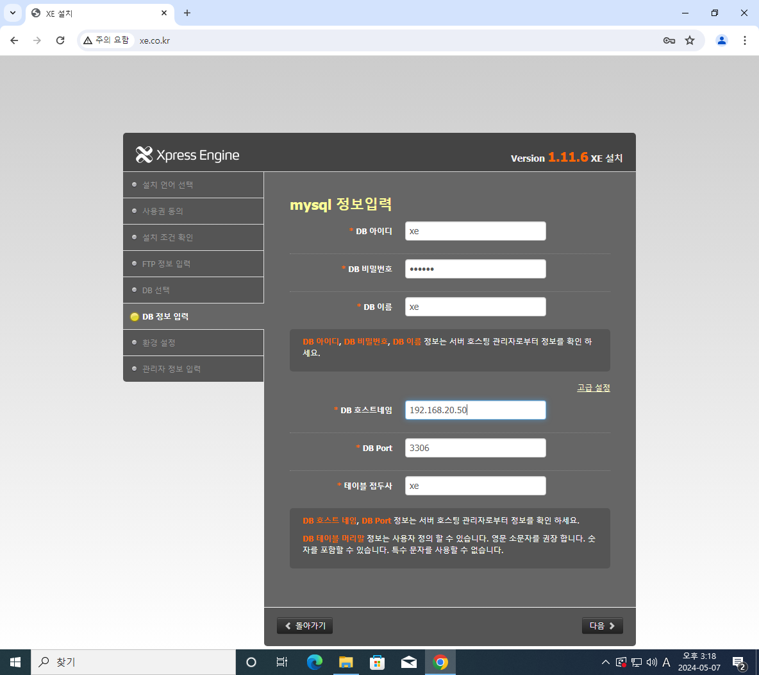This screenshot has width=759, height=675.
Task: Select the DB 선택 step
Action: click(194, 290)
